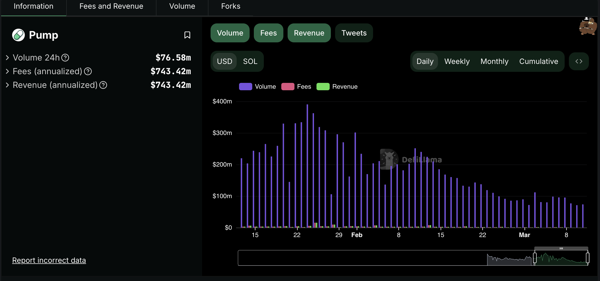Bookmark the Pump protocol
The width and height of the screenshot is (600, 281).
tap(187, 35)
